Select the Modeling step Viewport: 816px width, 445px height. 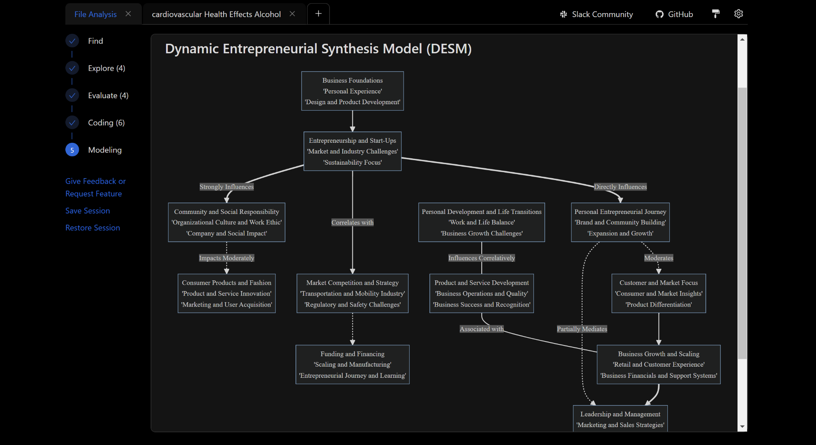coord(105,150)
